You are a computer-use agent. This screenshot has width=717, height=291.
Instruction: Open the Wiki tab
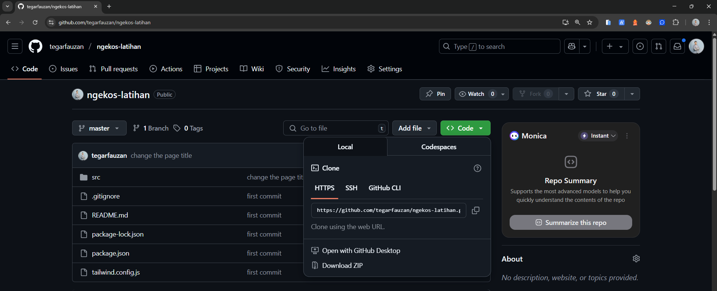click(252, 69)
